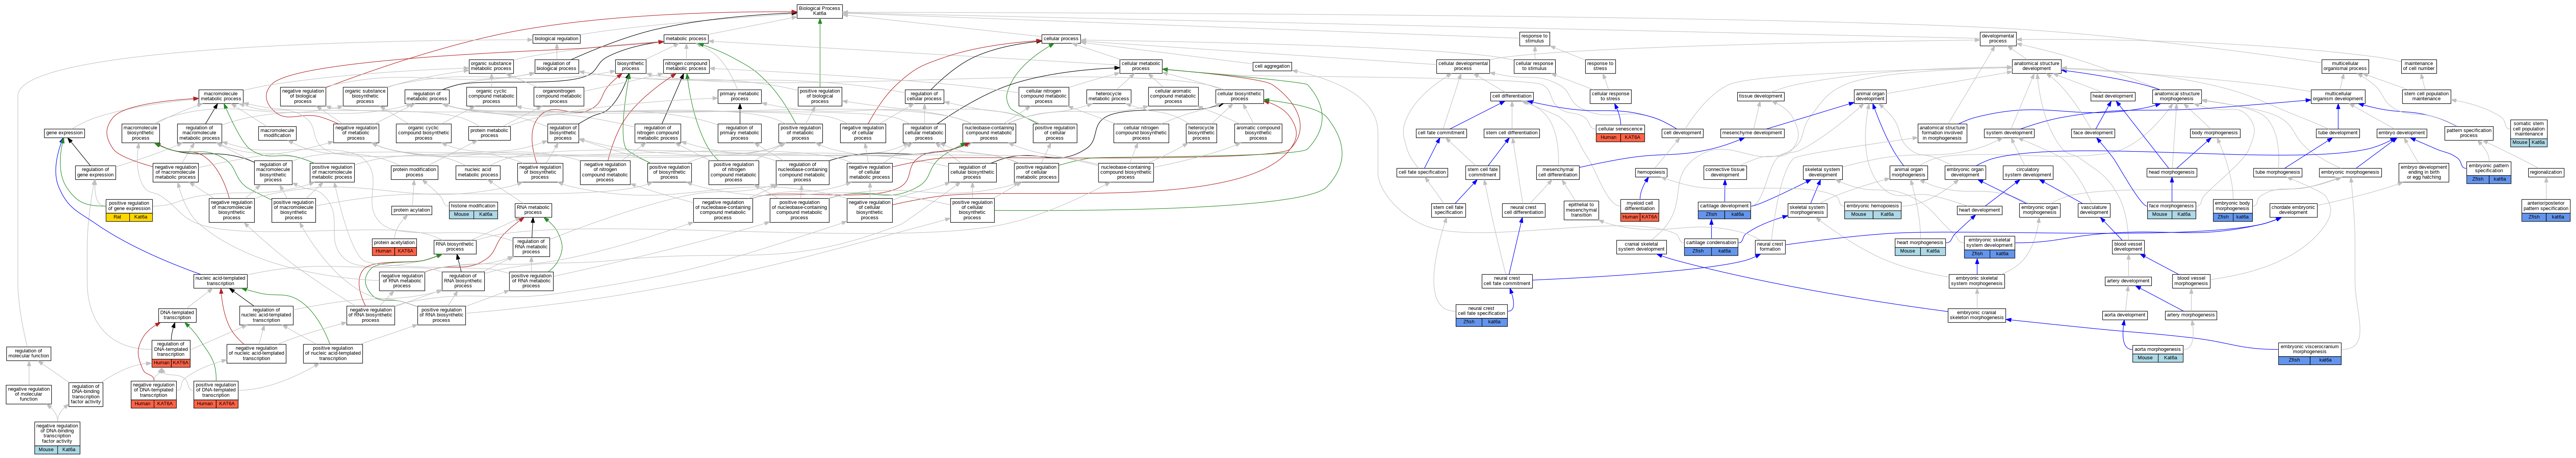This screenshot has width=2576, height=458.
Task: Click the developmental process node
Action: tap(1998, 39)
